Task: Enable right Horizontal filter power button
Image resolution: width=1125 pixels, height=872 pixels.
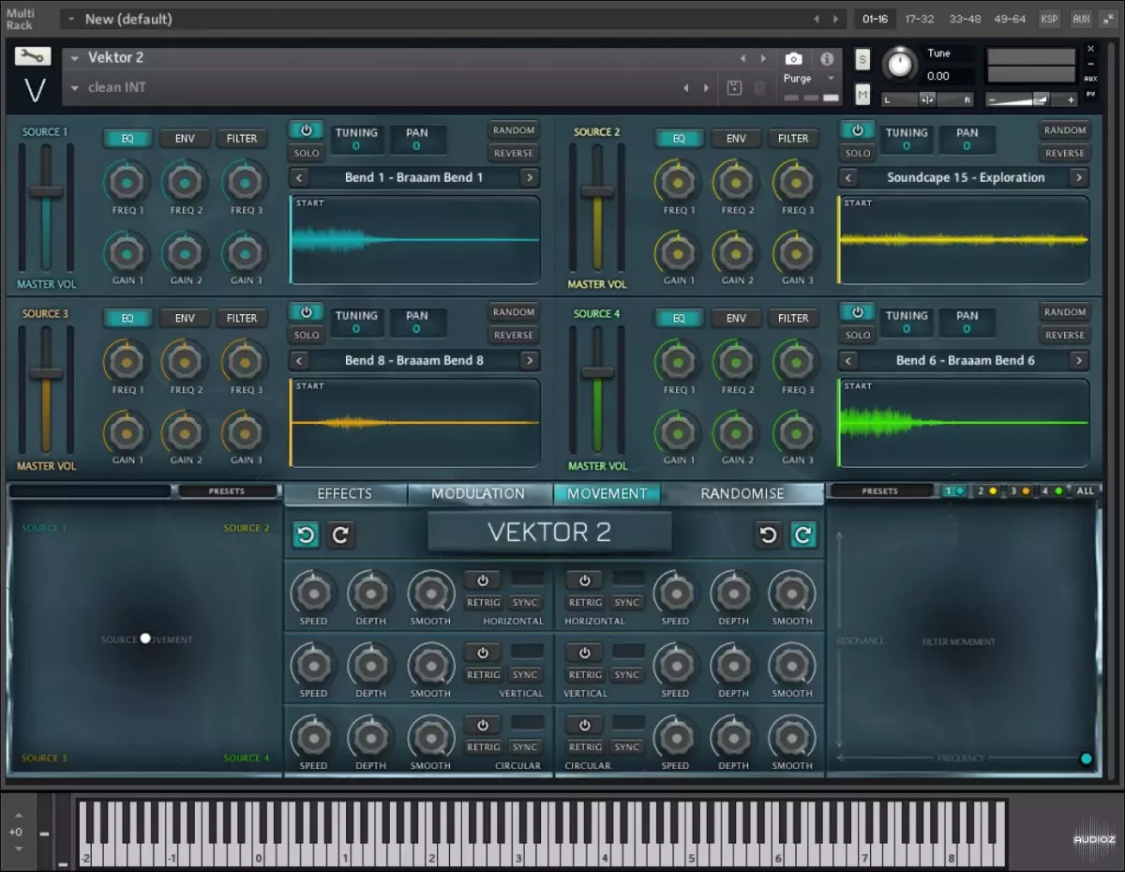Action: 584,580
